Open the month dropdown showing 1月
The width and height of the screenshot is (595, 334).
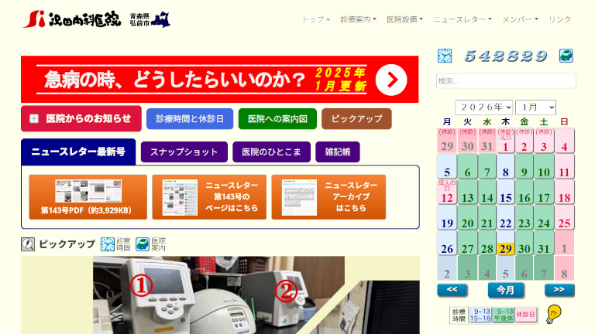coord(535,107)
